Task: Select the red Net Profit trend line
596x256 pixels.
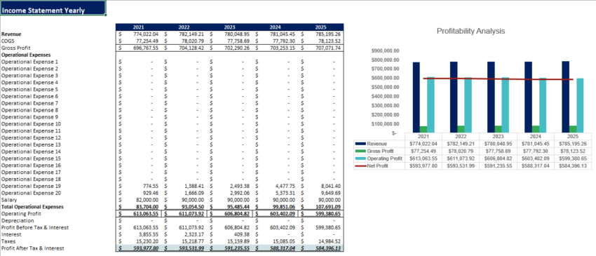Action: point(499,79)
